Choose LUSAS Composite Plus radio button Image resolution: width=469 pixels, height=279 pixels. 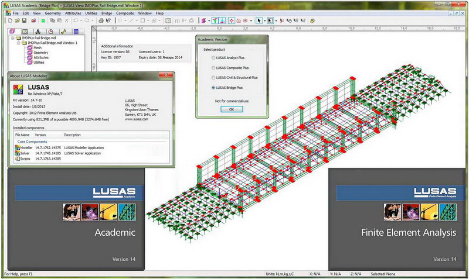click(x=213, y=68)
